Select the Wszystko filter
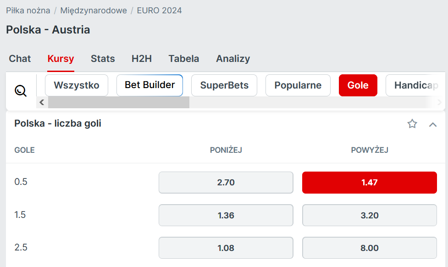The height and width of the screenshot is (267, 448). 77,85
